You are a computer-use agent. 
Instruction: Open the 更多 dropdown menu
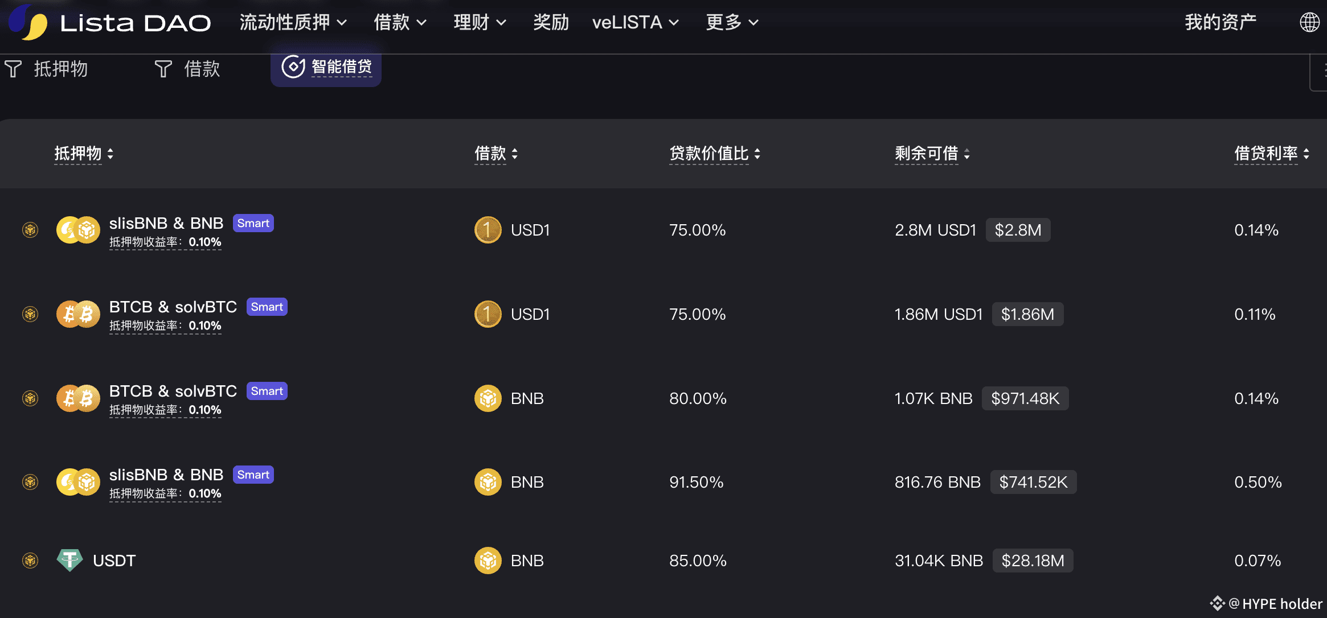tap(732, 23)
